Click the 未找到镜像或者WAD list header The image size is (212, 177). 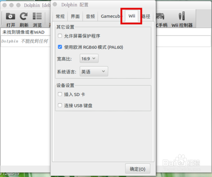click(x=23, y=32)
